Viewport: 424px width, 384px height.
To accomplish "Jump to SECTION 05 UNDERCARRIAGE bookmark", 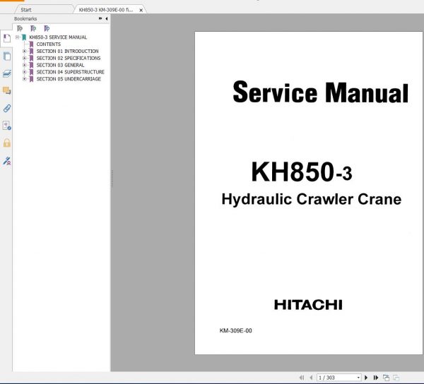I will [x=69, y=79].
